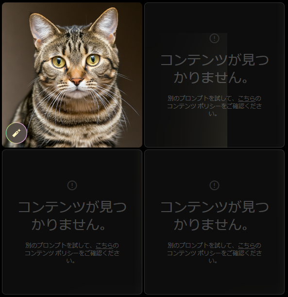Open the こちら link in the bottom-right panel

247,246
